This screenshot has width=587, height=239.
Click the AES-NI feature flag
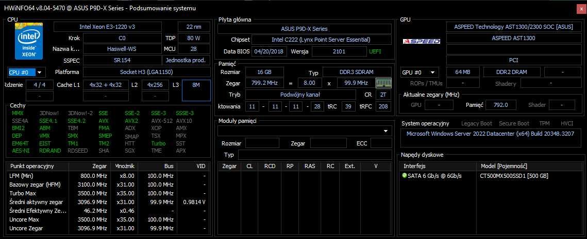tap(21, 151)
